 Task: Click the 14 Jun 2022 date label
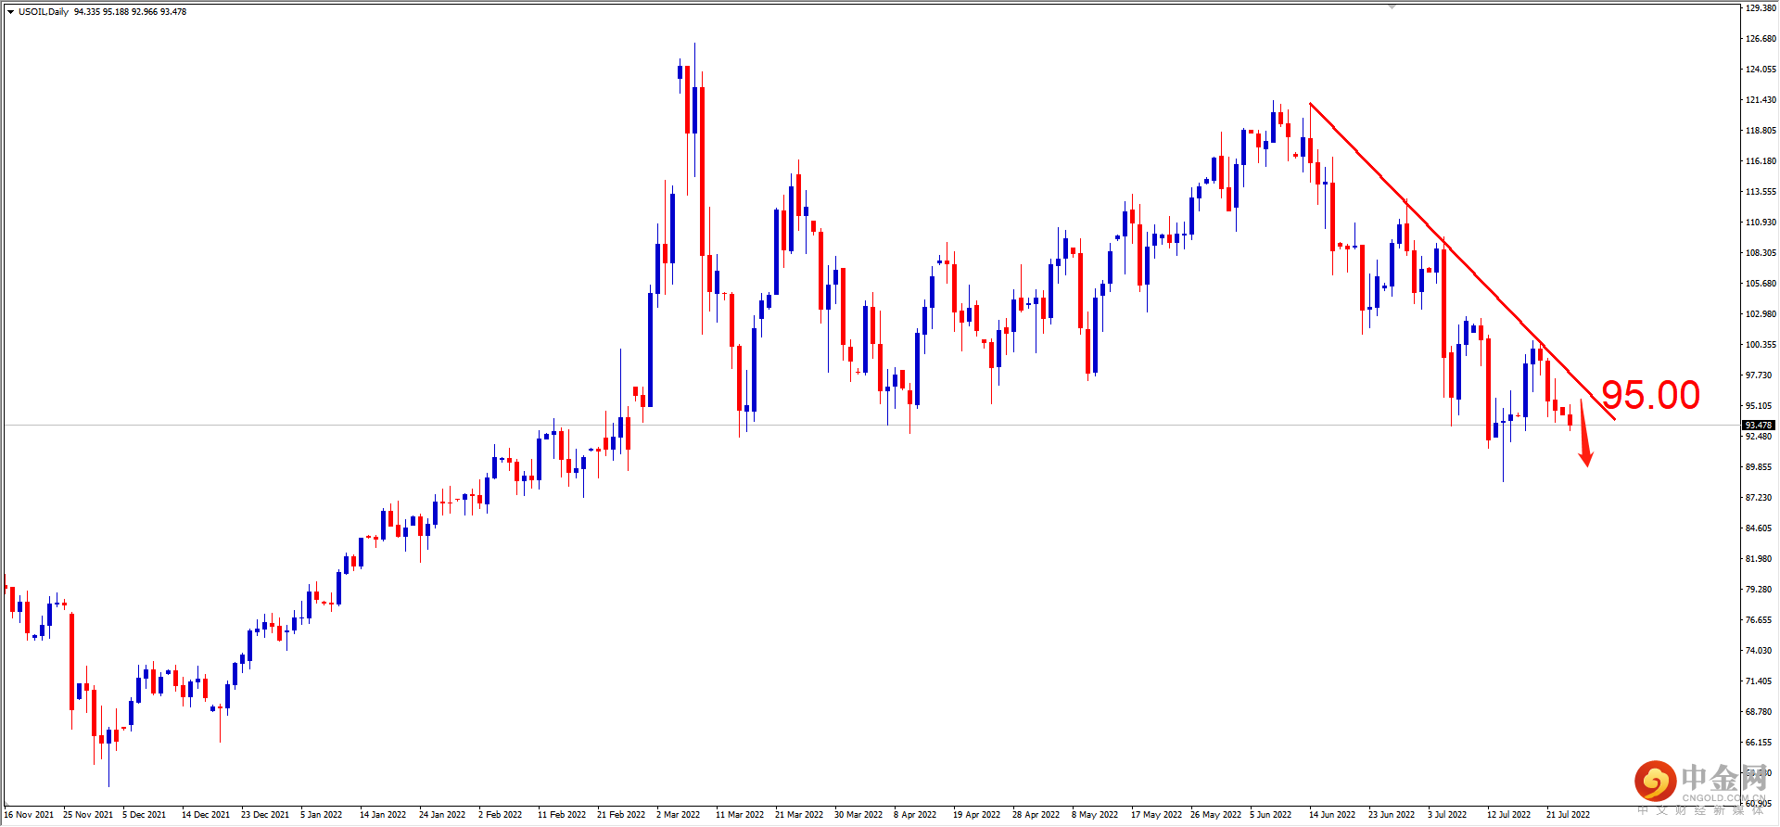coord(1332,815)
